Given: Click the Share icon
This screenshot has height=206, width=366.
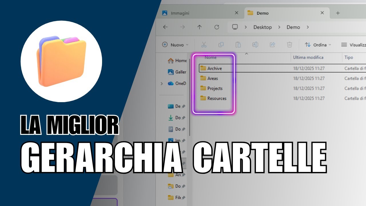Looking at the screenshot, I should click(x=272, y=45).
